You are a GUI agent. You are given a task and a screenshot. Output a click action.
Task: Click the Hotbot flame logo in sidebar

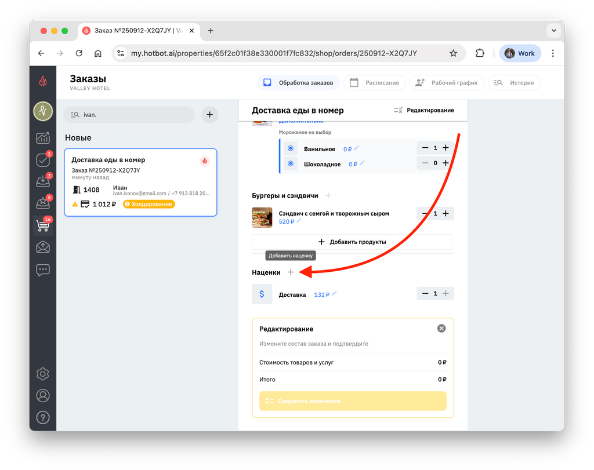tap(43, 81)
